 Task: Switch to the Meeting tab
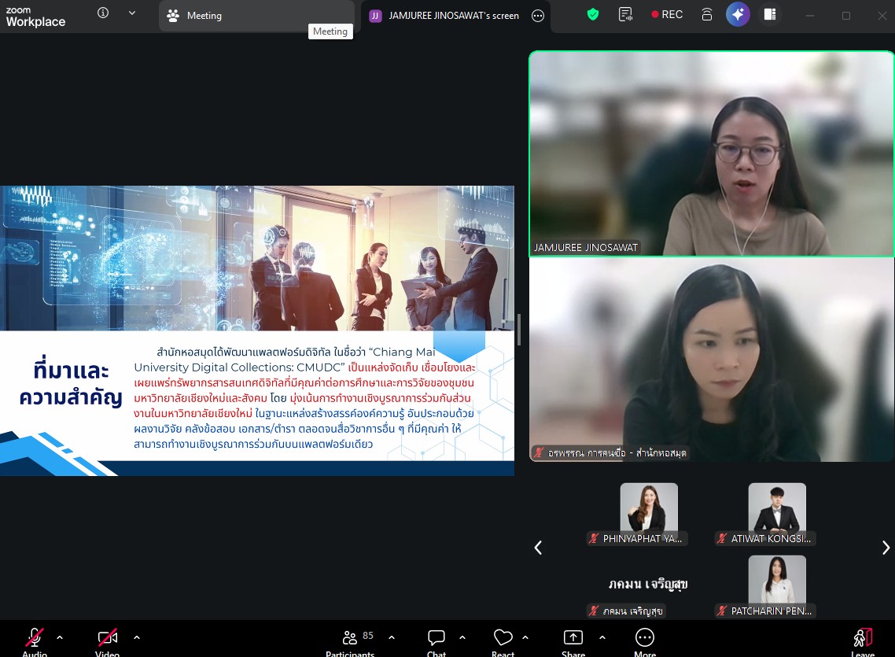[x=204, y=16]
